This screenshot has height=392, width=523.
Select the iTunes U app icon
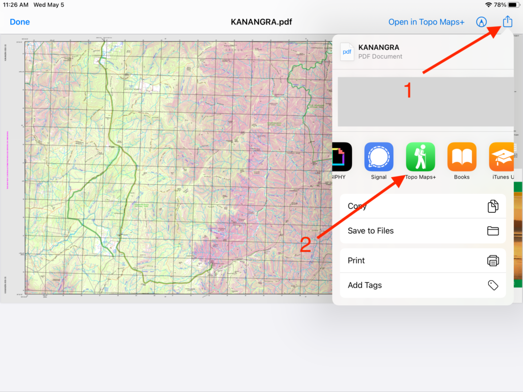pos(502,157)
